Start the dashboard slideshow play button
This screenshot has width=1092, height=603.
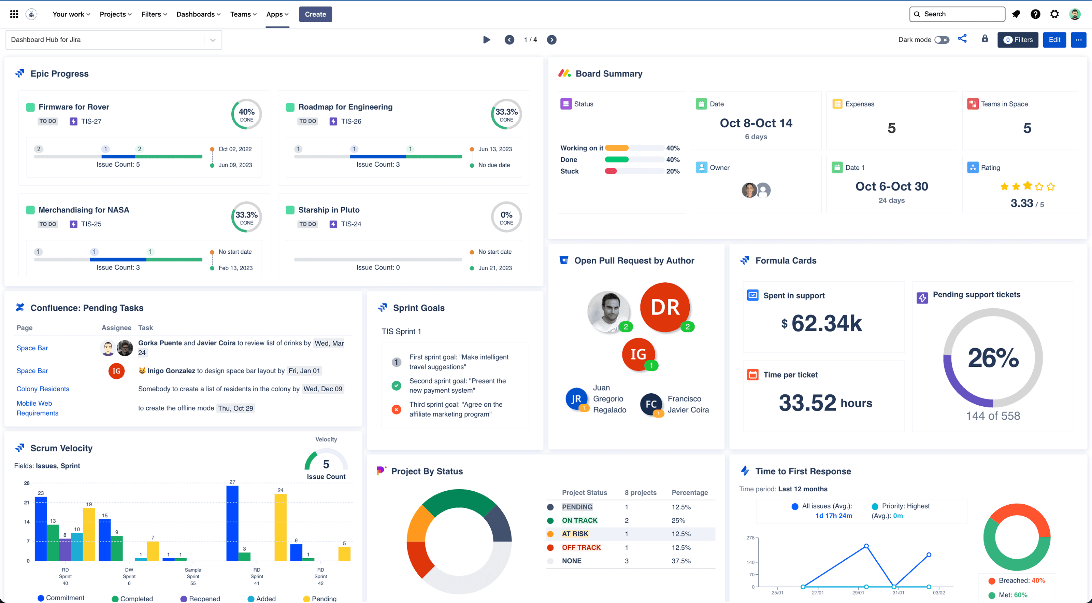(487, 39)
